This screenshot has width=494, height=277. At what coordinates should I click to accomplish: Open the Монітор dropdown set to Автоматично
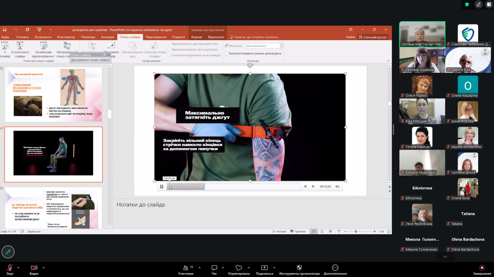pyautogui.click(x=265, y=46)
